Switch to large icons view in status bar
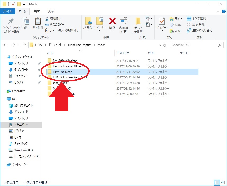 (223, 183)
